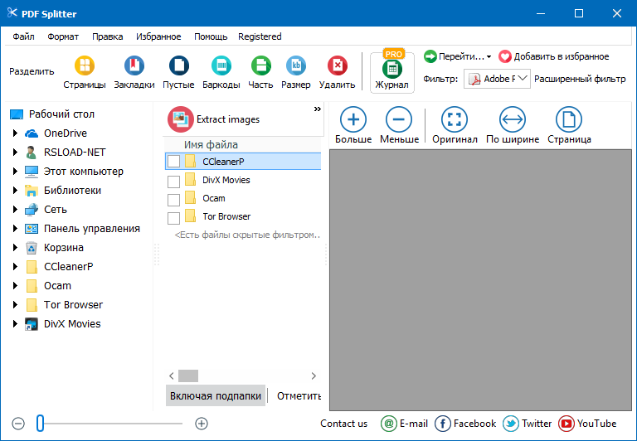Tick the DivX Movies checkbox

(173, 181)
